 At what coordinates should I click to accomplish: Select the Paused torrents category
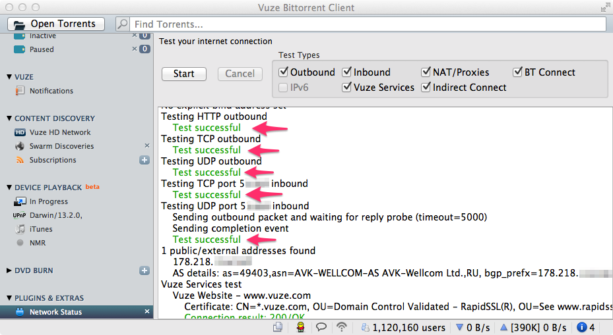(42, 49)
